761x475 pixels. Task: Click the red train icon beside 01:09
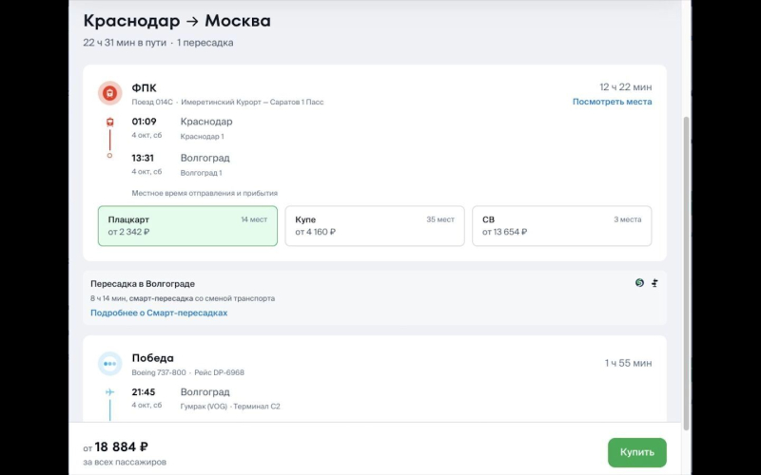coord(109,122)
